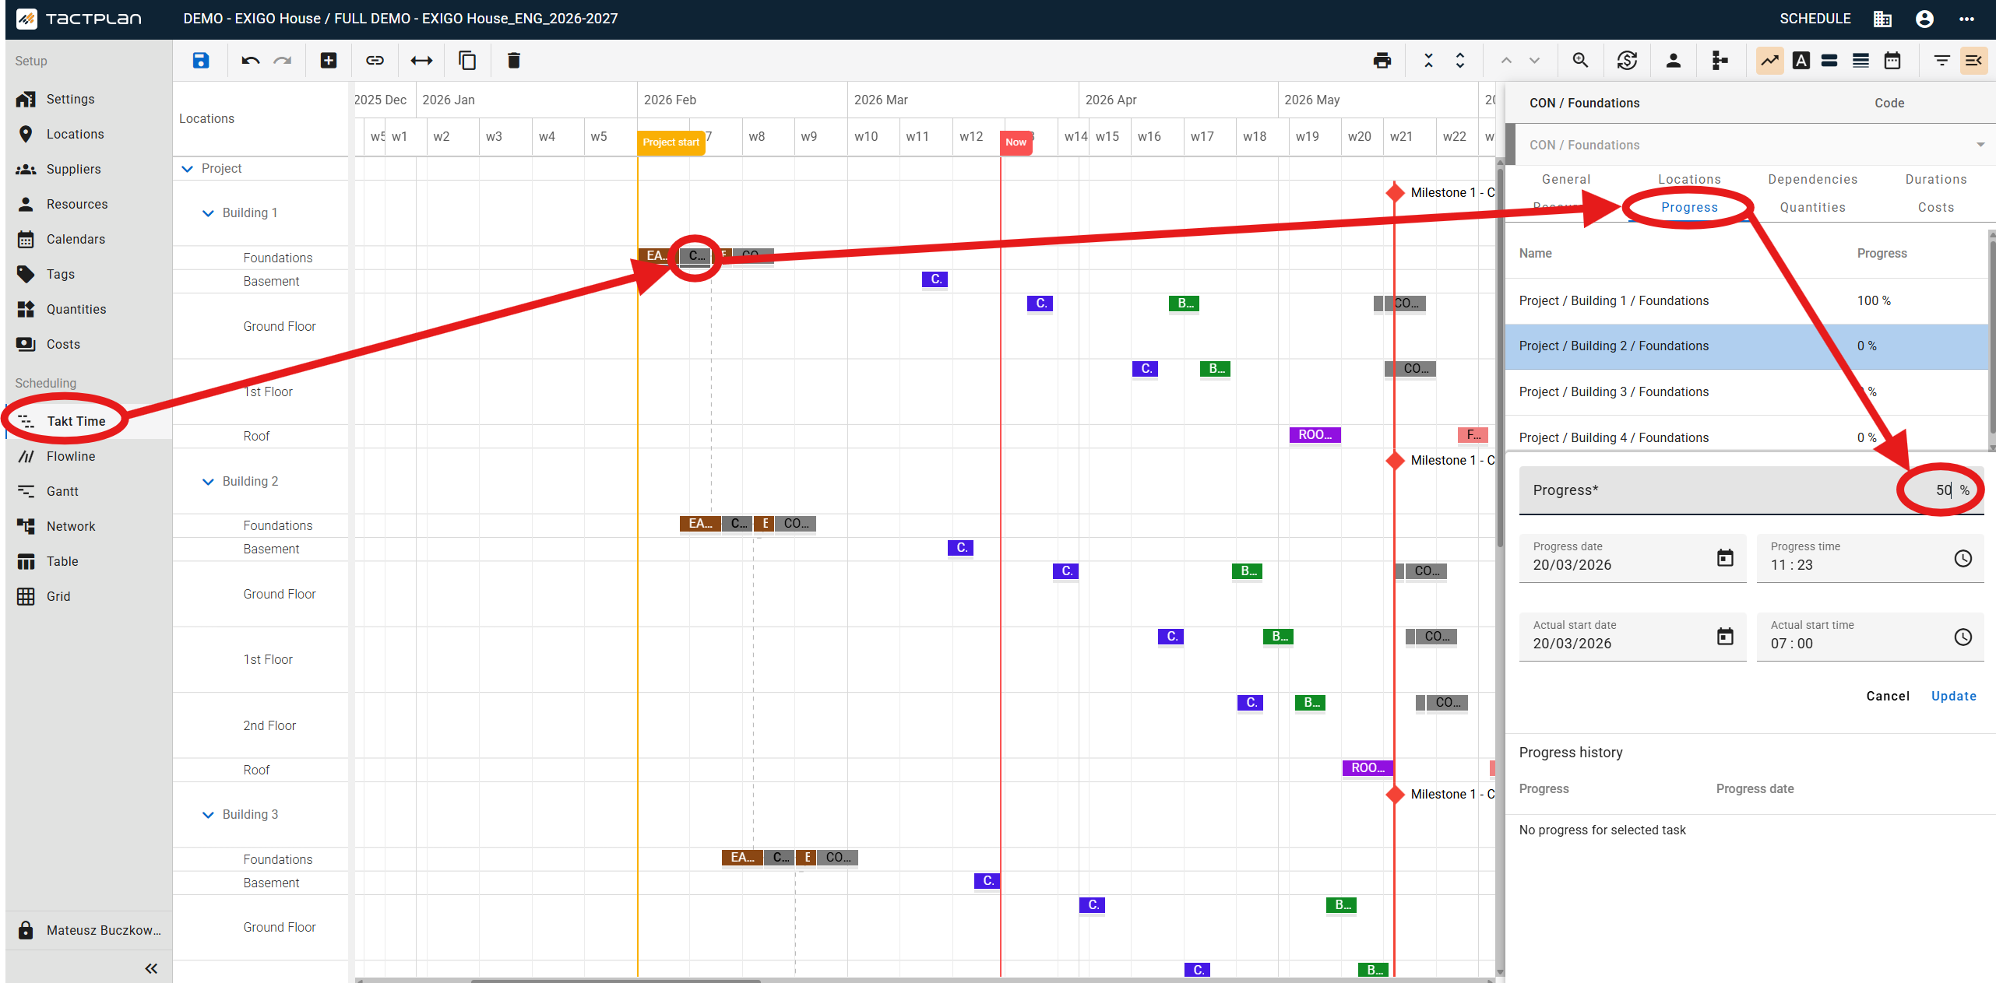Select the Project / Building 3 / Foundations row
Screen dimensions: 1996x983
1747,391
